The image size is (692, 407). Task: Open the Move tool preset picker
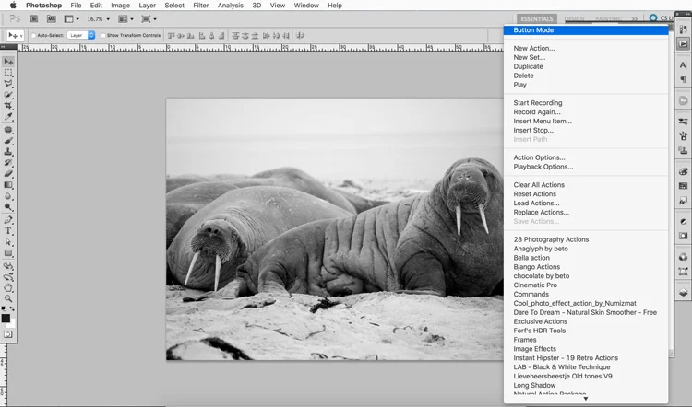click(x=15, y=35)
